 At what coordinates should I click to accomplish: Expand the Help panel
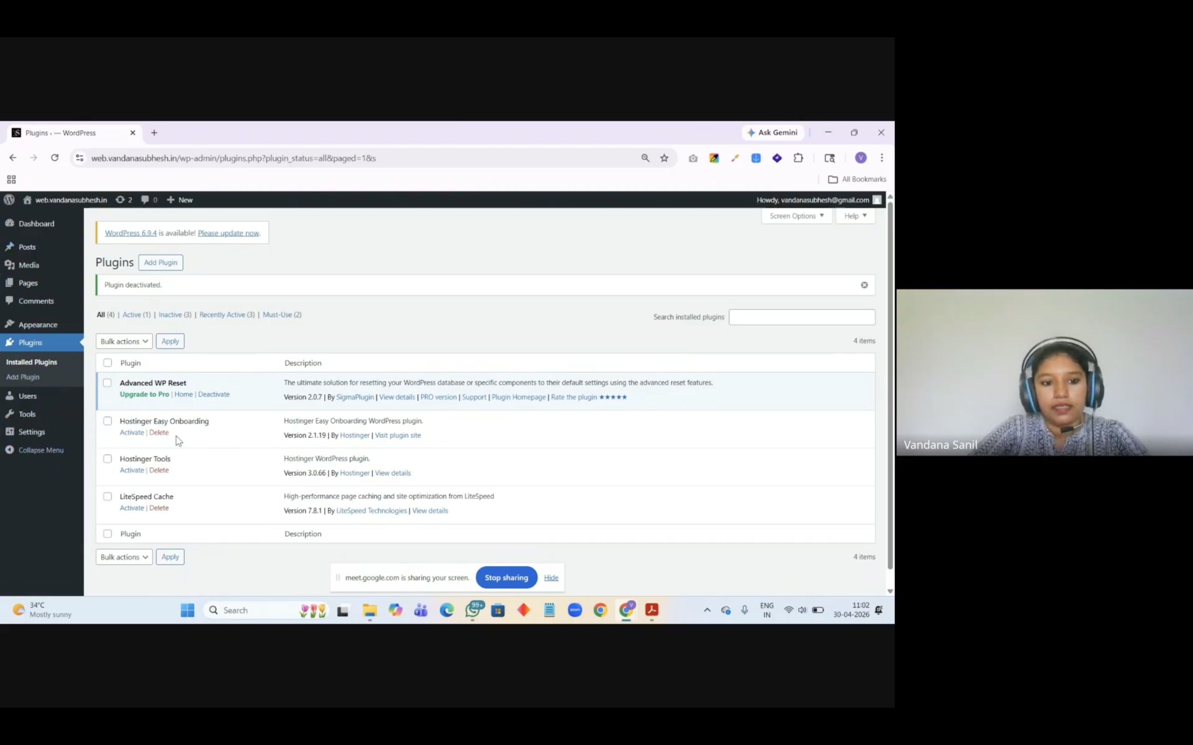[855, 216]
